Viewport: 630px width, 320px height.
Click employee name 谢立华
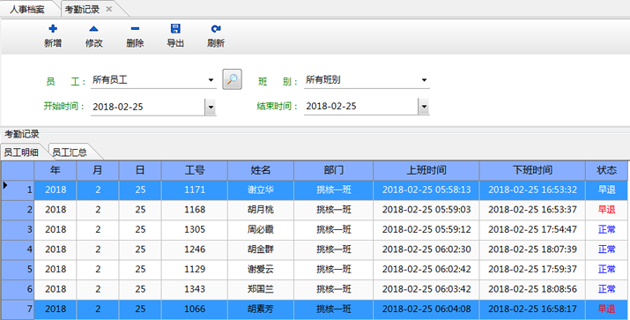pyautogui.click(x=261, y=190)
